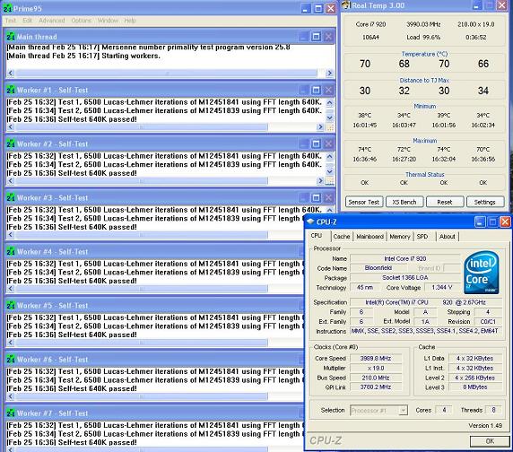Switch to the SPD tab in CPU-Z
This screenshot has width=513, height=452.
click(x=422, y=237)
